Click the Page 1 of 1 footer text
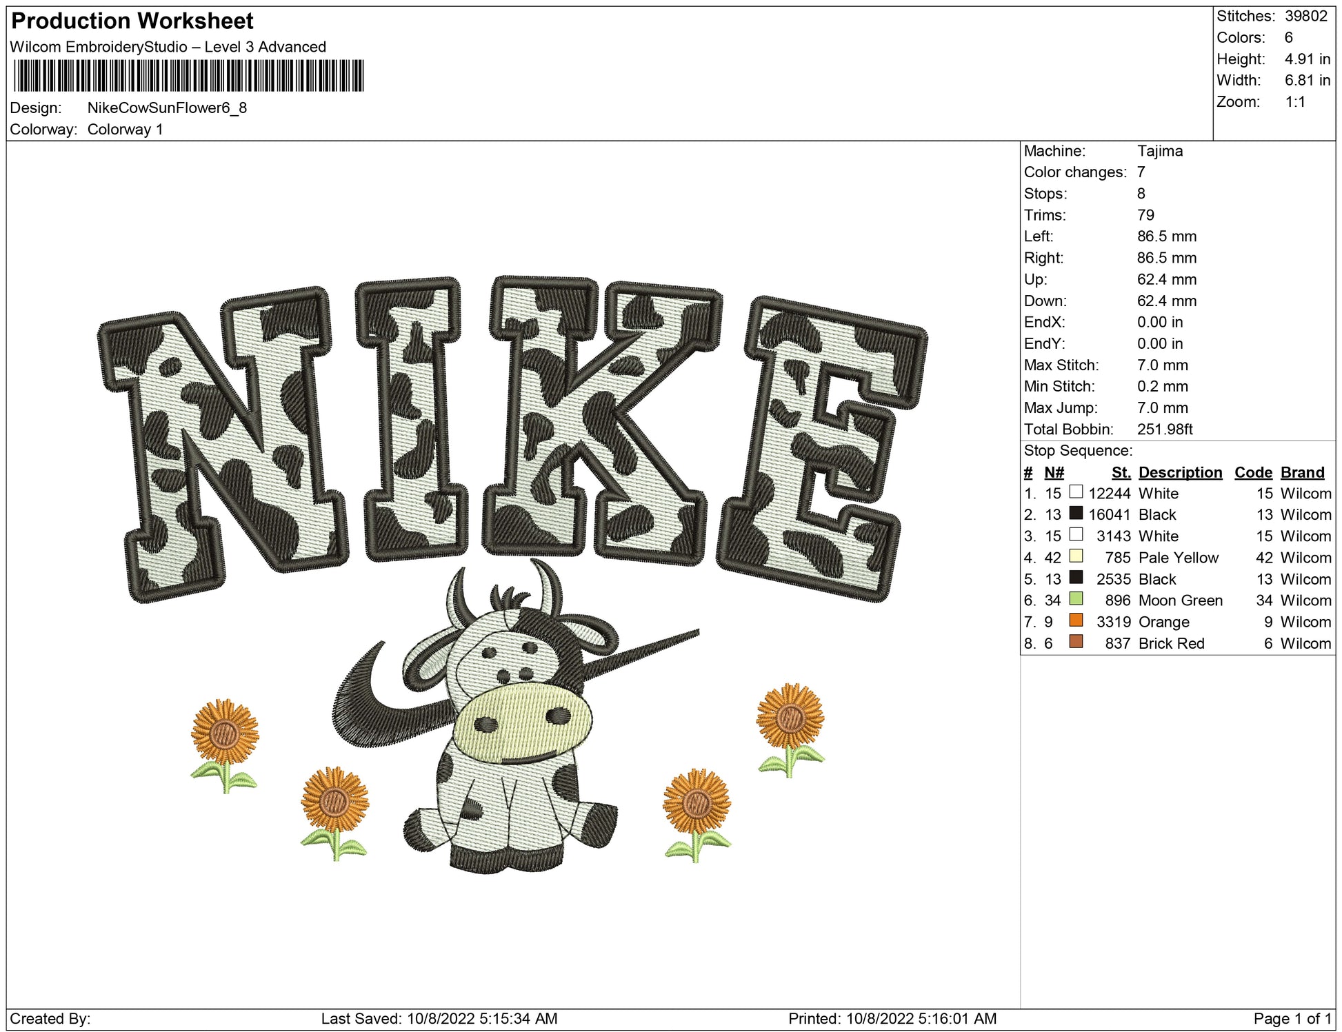This screenshot has width=1342, height=1032. (x=1291, y=1018)
